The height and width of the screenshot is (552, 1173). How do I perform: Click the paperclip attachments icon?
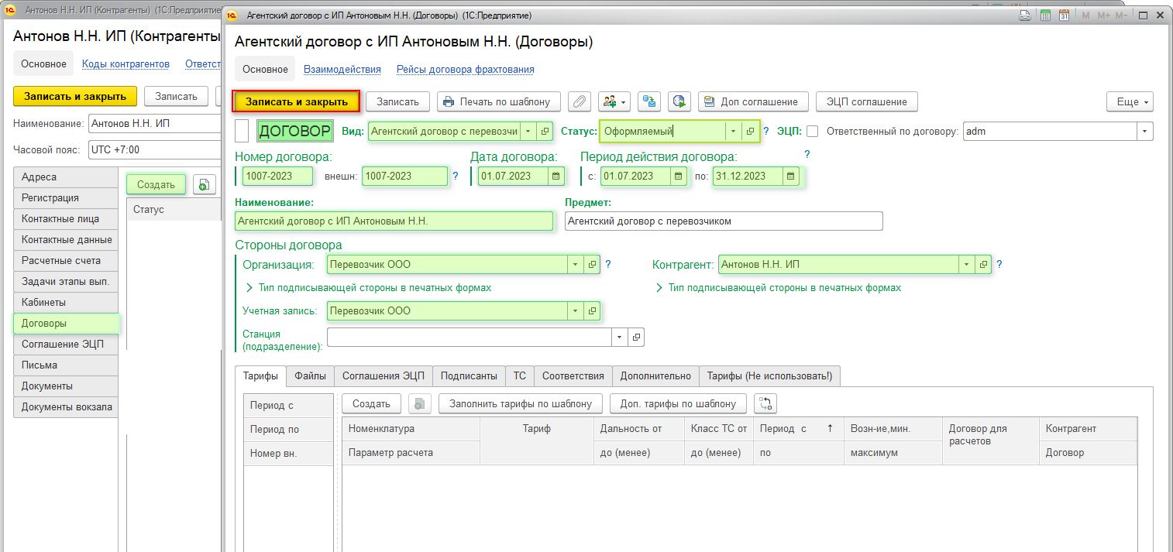580,101
